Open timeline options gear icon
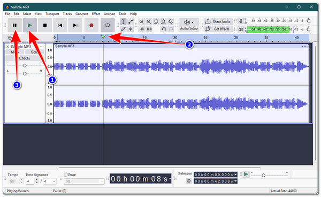This screenshot has width=321, height=197. (x=10, y=37)
